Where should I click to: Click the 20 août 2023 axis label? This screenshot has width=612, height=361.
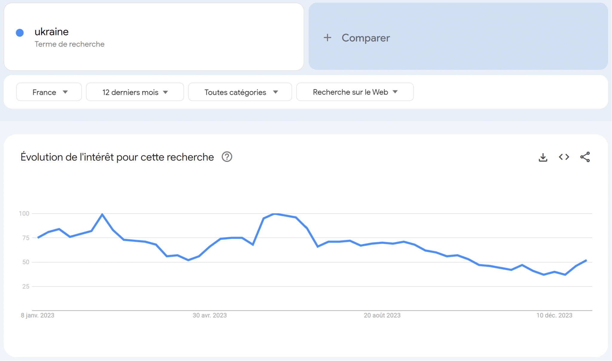point(382,315)
